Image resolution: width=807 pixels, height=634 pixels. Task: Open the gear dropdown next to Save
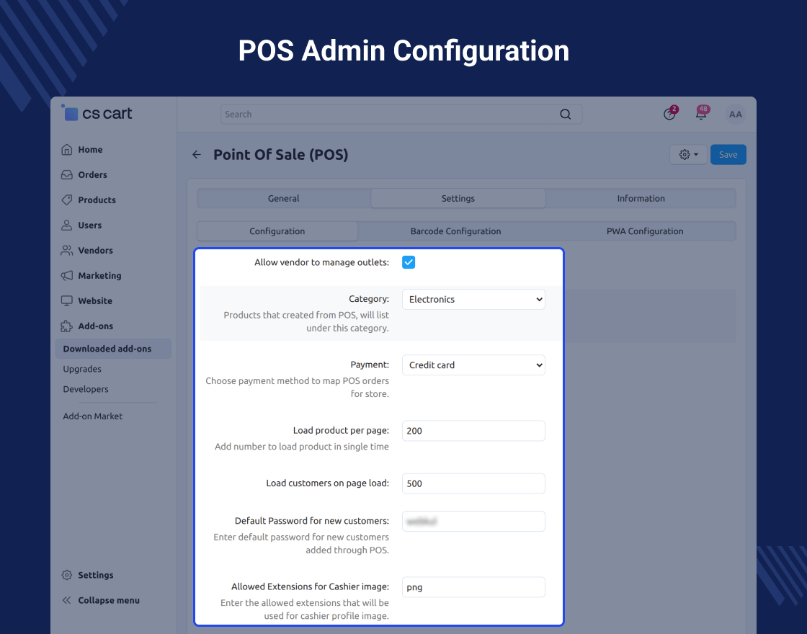point(688,155)
